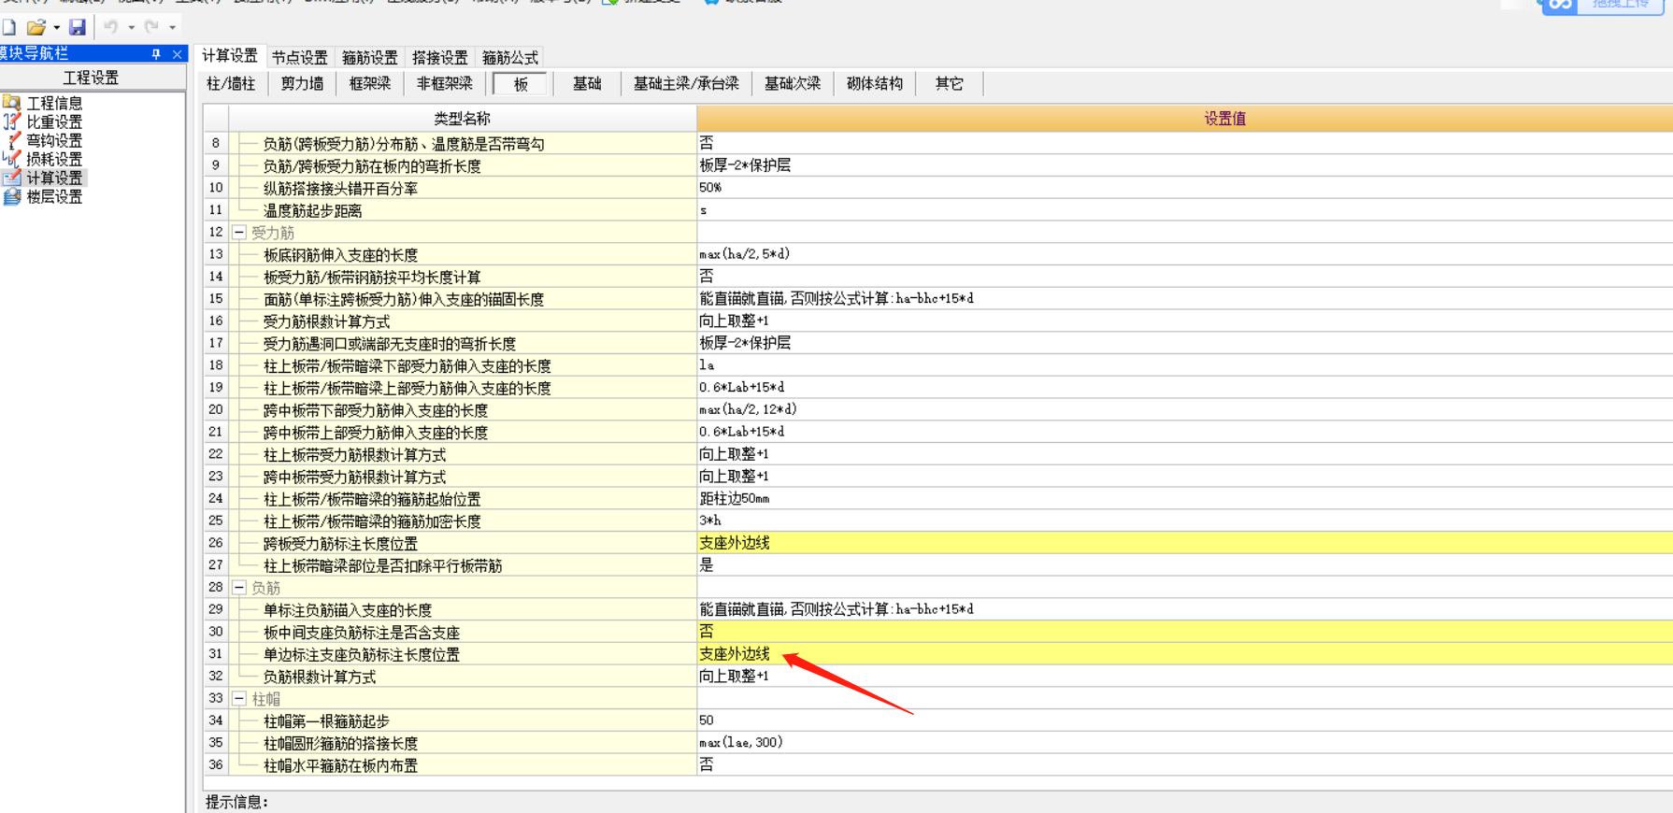This screenshot has width=1673, height=813.
Task: Select the 砌体结构 component button
Action: tap(875, 84)
